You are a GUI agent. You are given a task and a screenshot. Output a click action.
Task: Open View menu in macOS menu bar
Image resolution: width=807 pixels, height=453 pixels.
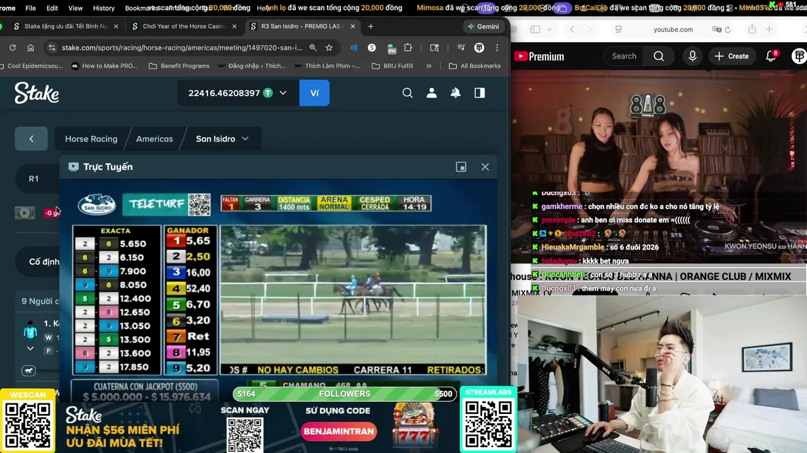click(x=75, y=8)
